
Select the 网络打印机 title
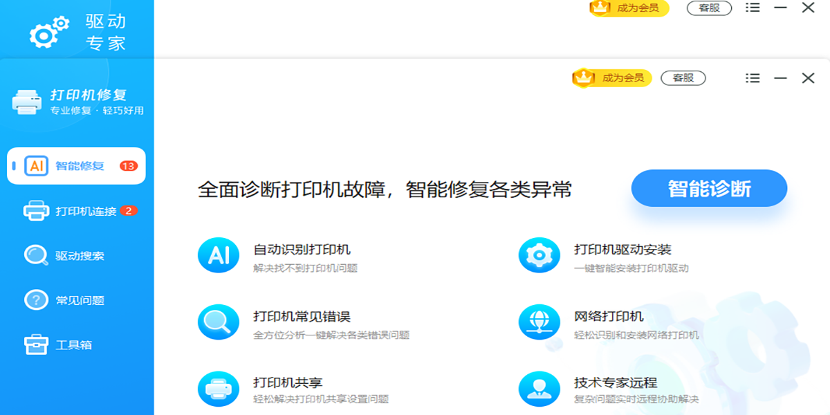[609, 316]
